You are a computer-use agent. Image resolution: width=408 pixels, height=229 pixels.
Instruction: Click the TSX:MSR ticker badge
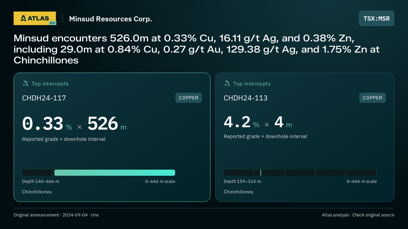pos(376,18)
